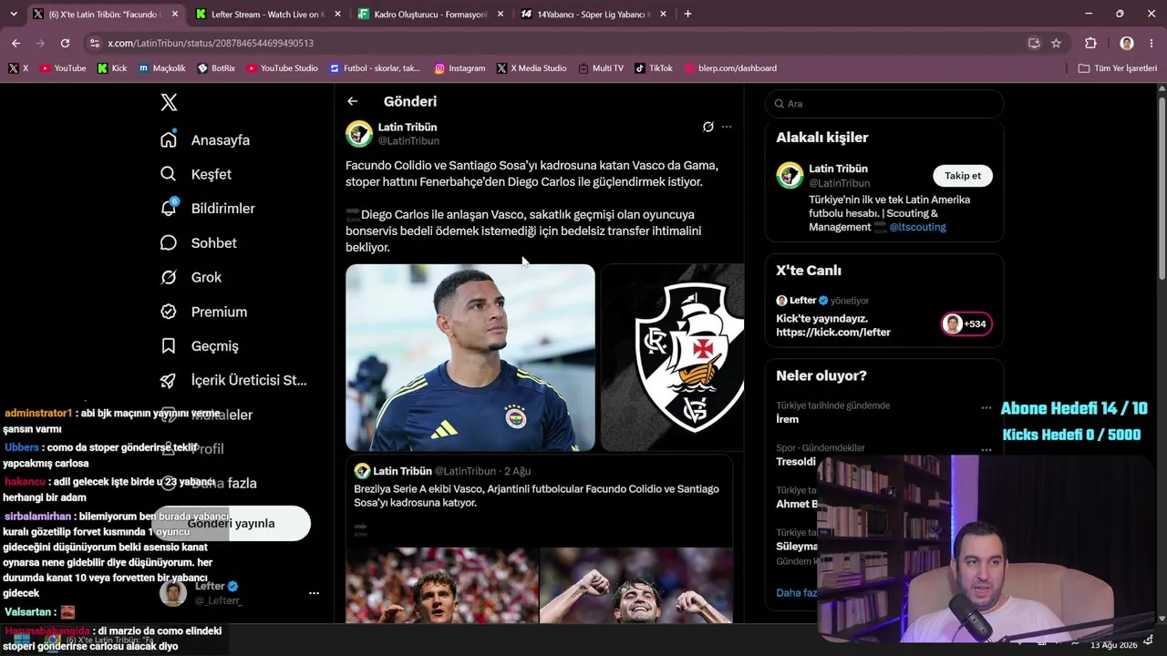Image resolution: width=1167 pixels, height=656 pixels.
Task: Click the address bar URL
Action: [211, 43]
